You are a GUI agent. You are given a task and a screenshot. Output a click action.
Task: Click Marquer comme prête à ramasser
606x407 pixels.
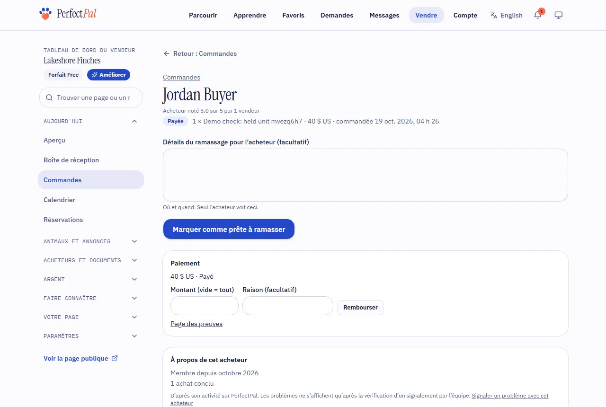pyautogui.click(x=229, y=229)
